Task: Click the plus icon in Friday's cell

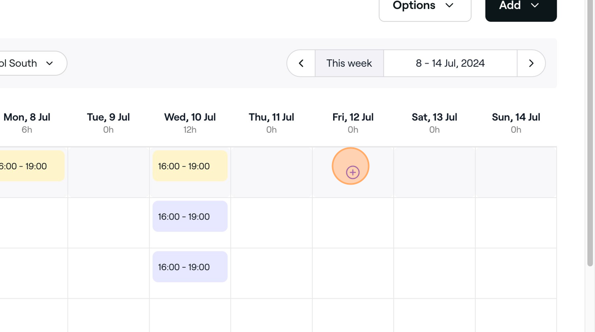Action: point(353,172)
